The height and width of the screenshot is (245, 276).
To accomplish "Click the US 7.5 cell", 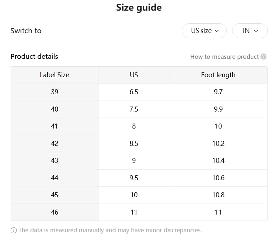I will 134,109.
